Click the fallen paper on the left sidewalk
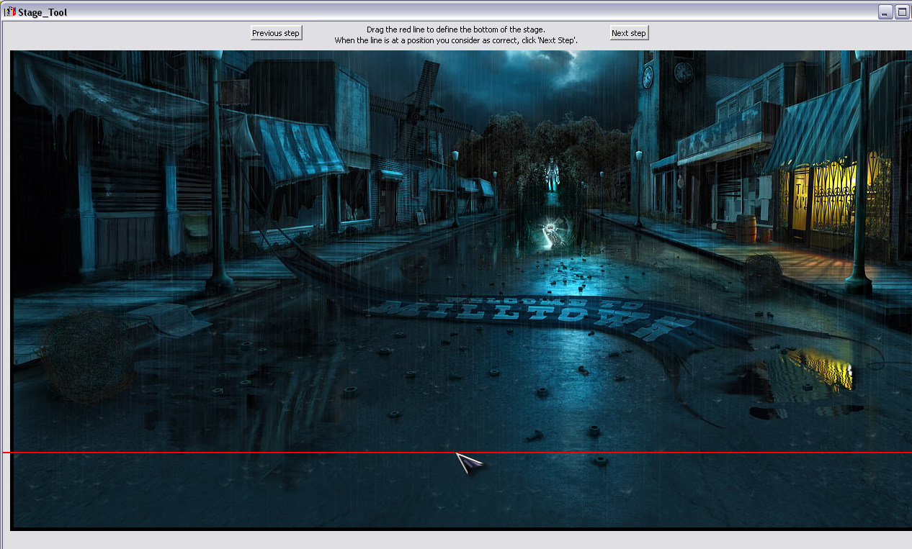The image size is (912, 549). click(x=164, y=318)
